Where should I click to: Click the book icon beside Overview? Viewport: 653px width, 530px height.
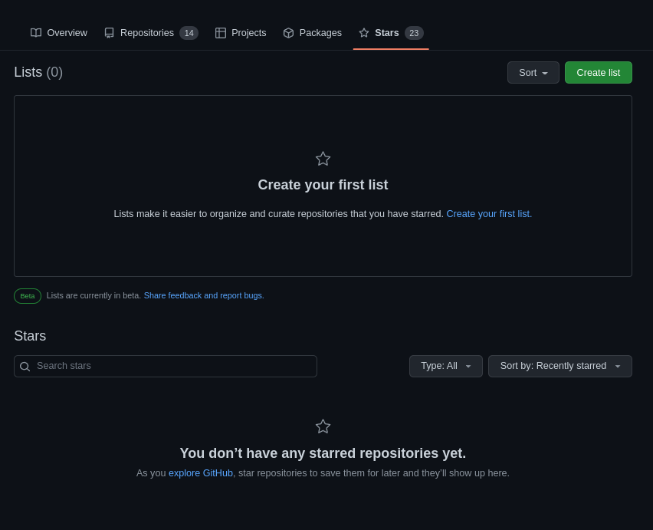(36, 33)
